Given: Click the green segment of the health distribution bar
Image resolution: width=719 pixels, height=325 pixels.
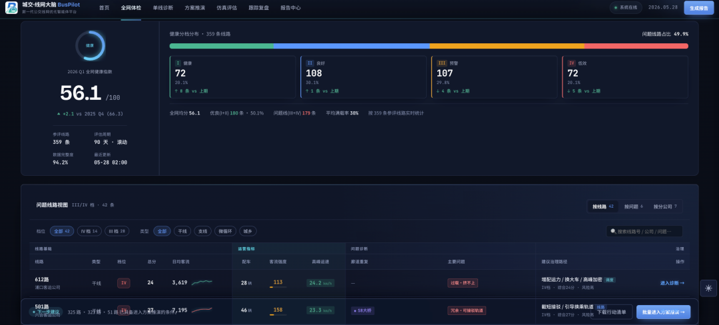Looking at the screenshot, I should click(x=222, y=46).
